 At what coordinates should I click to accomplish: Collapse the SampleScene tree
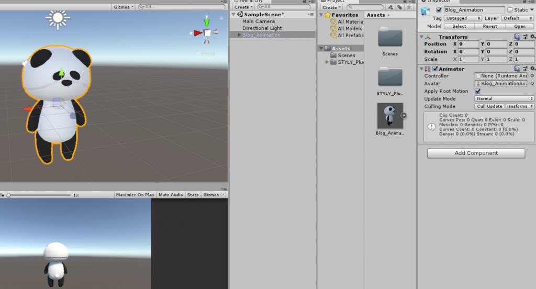[233, 14]
